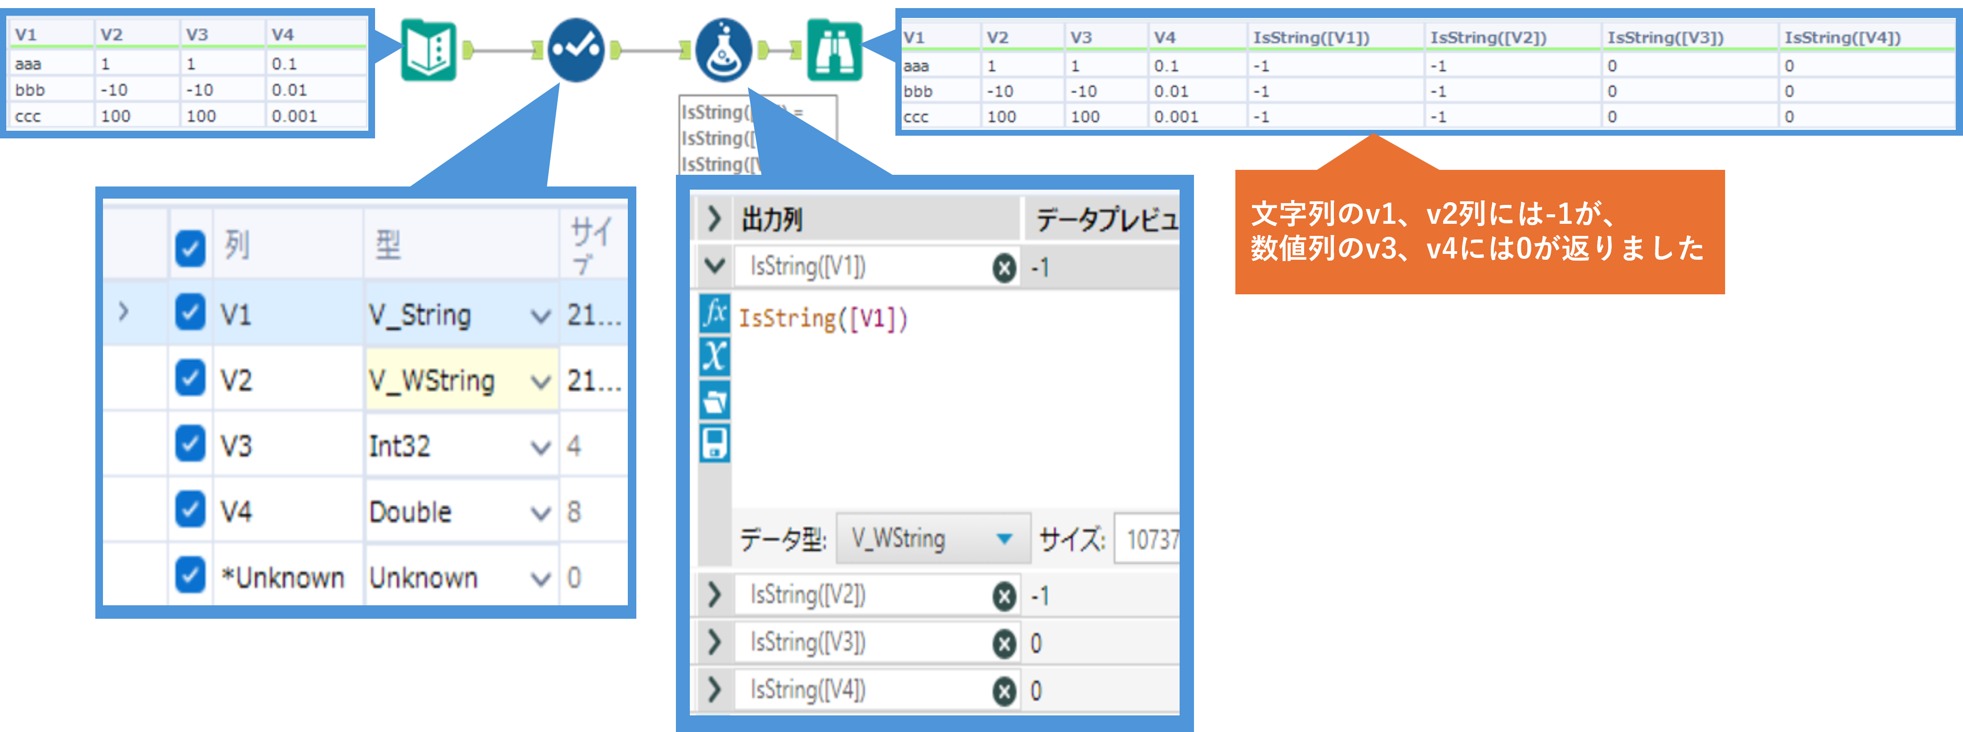Click the 出力列 column header

[771, 220]
